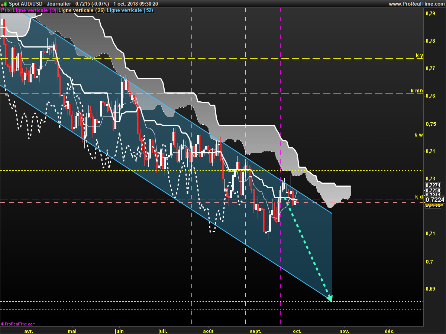Click the mai month label on time axis
446x334 pixels.
point(72,331)
